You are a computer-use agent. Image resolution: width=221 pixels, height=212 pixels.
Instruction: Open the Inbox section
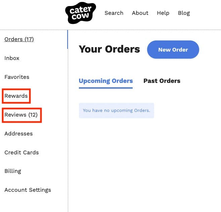(x=12, y=58)
